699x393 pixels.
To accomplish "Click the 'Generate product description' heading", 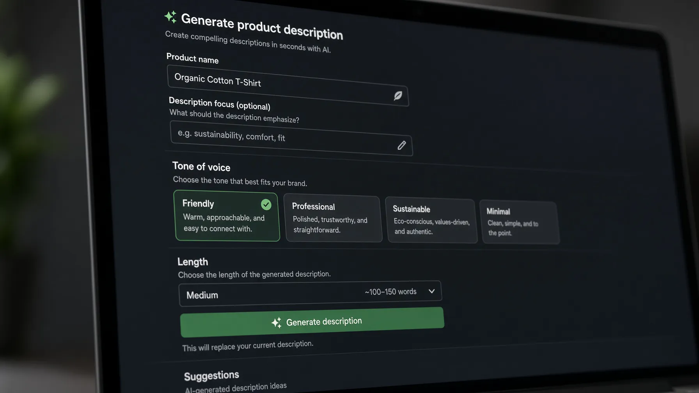I will (262, 26).
